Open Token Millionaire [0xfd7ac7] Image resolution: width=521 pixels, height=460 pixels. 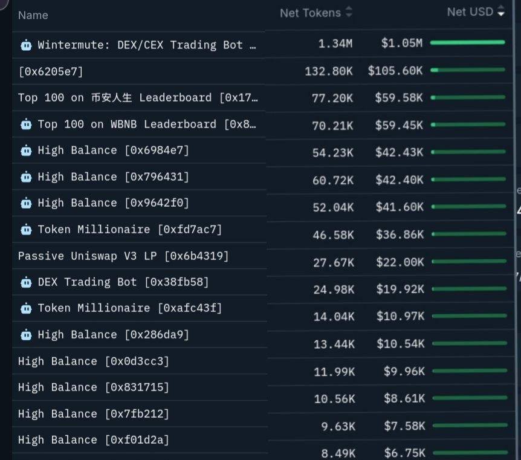coord(129,229)
